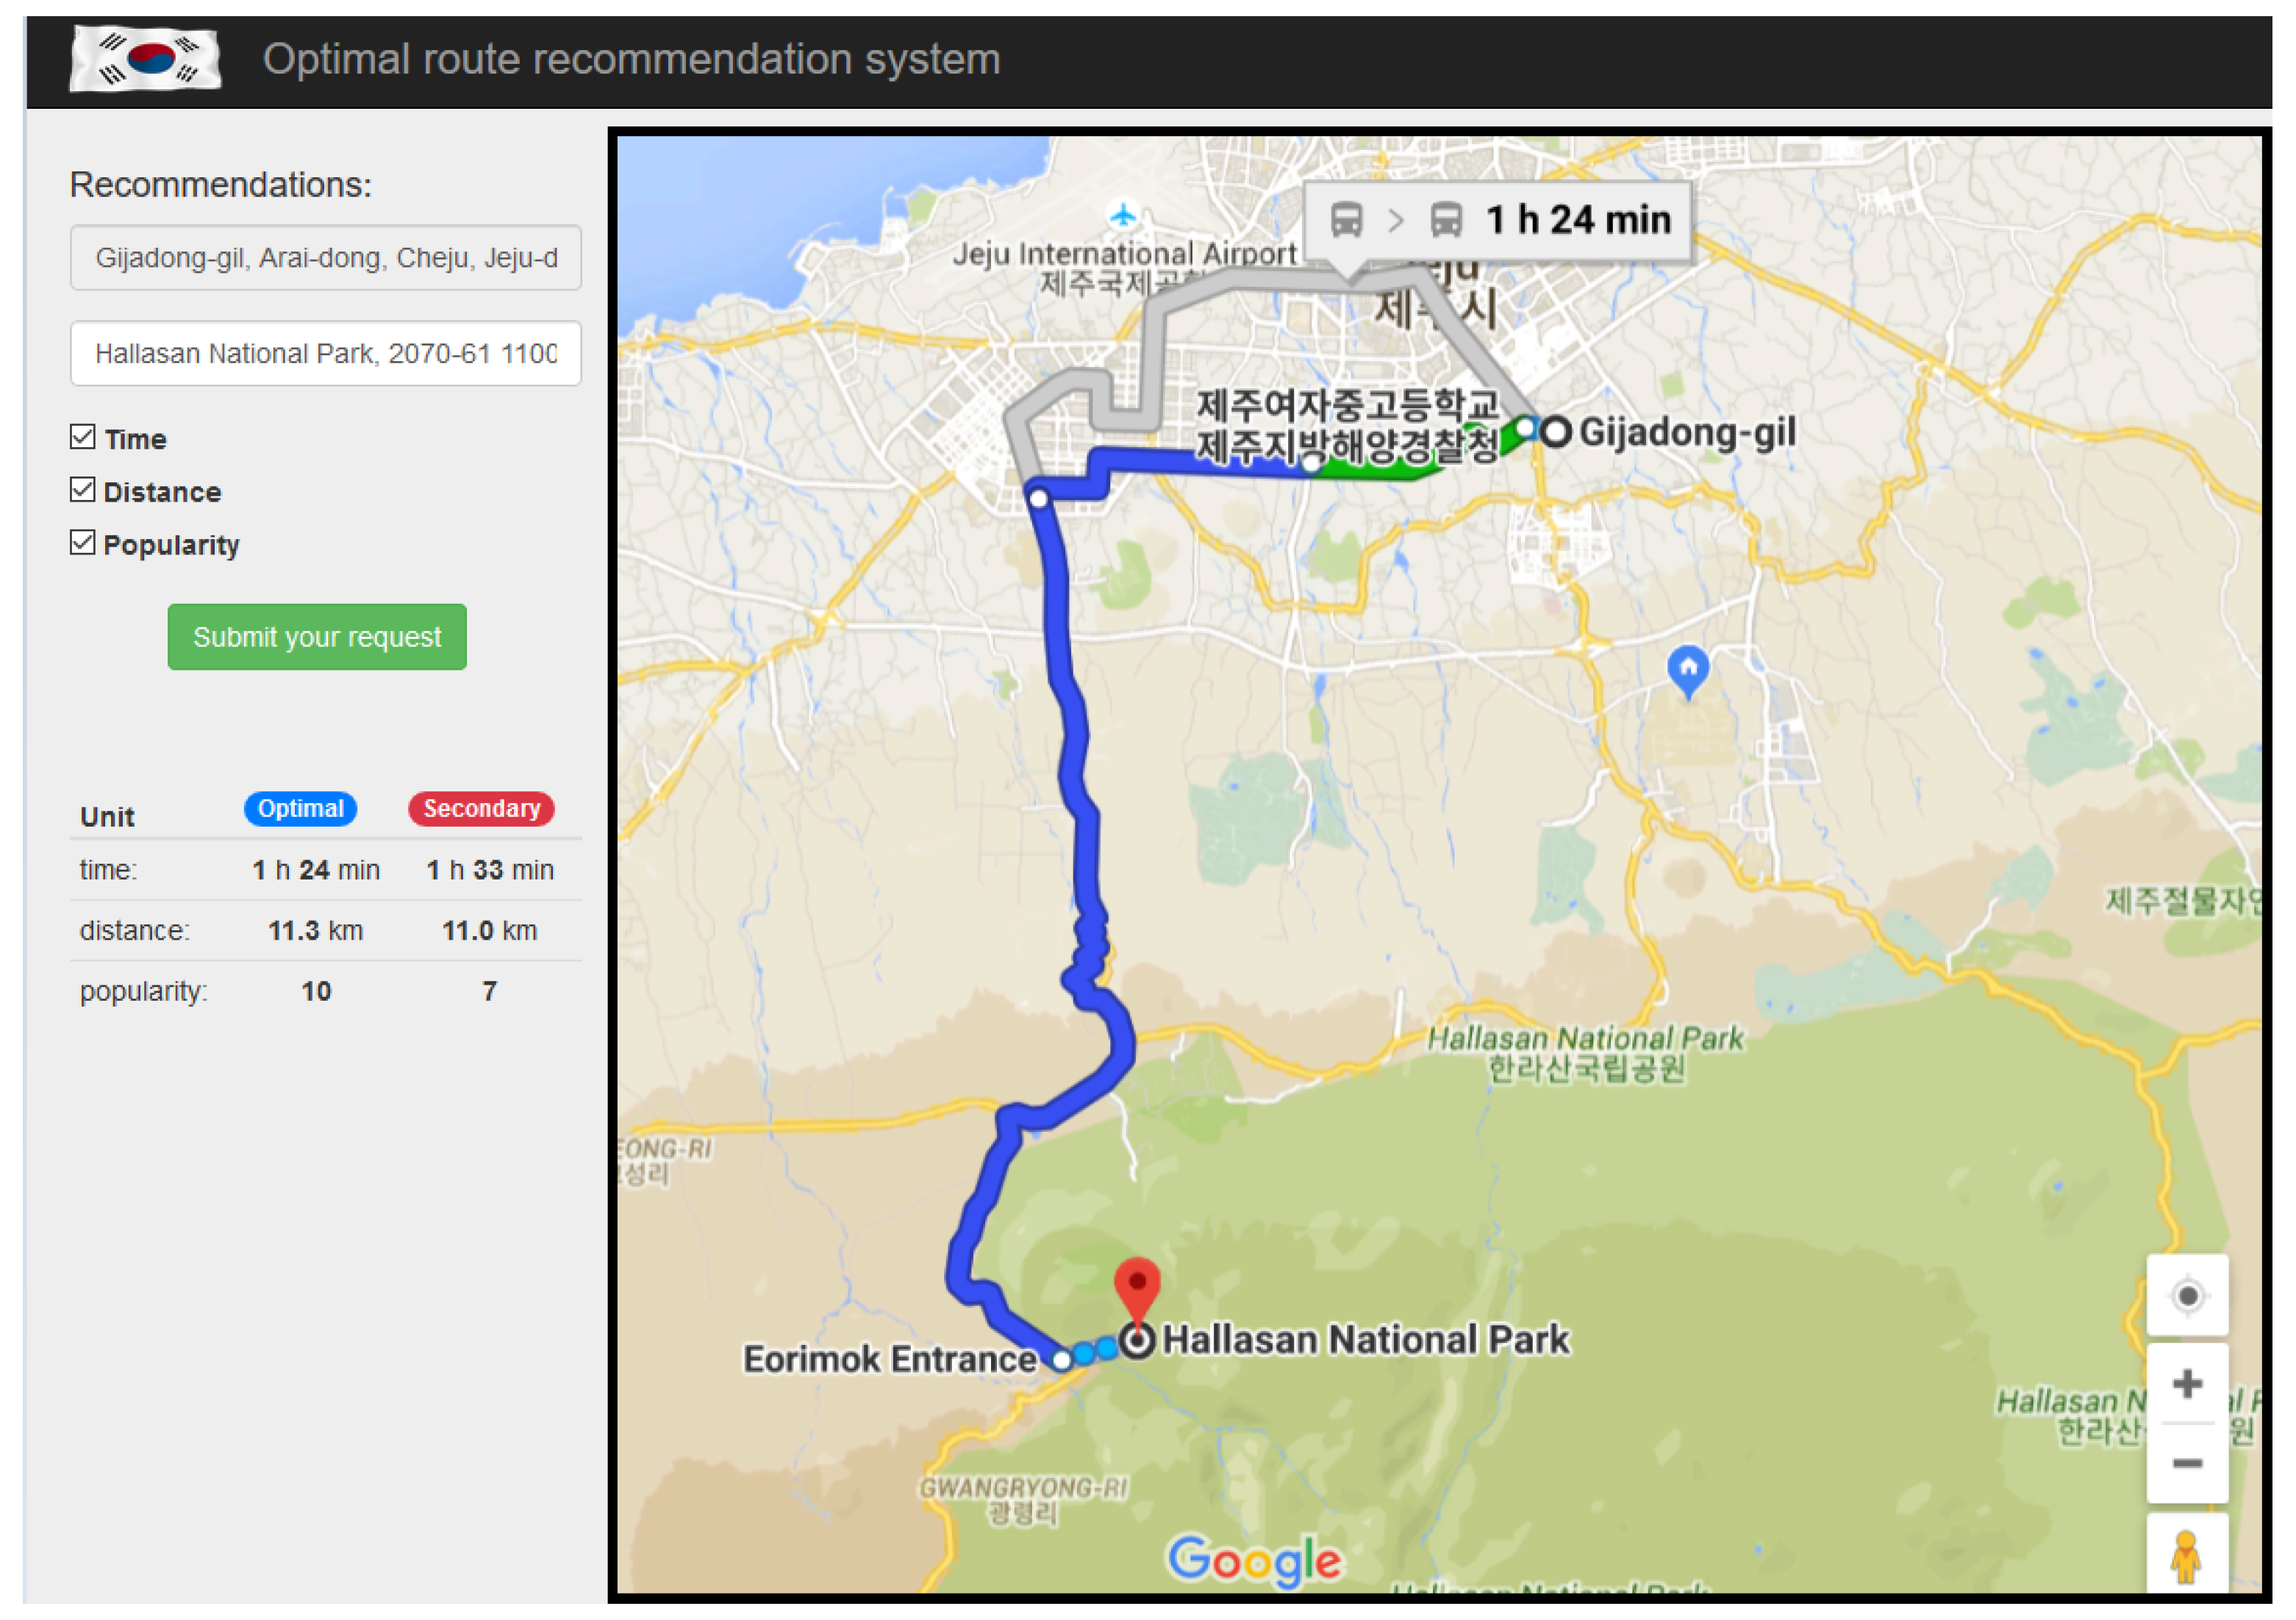Click the Submit your request button
The height and width of the screenshot is (1620, 2296).
coord(317,637)
